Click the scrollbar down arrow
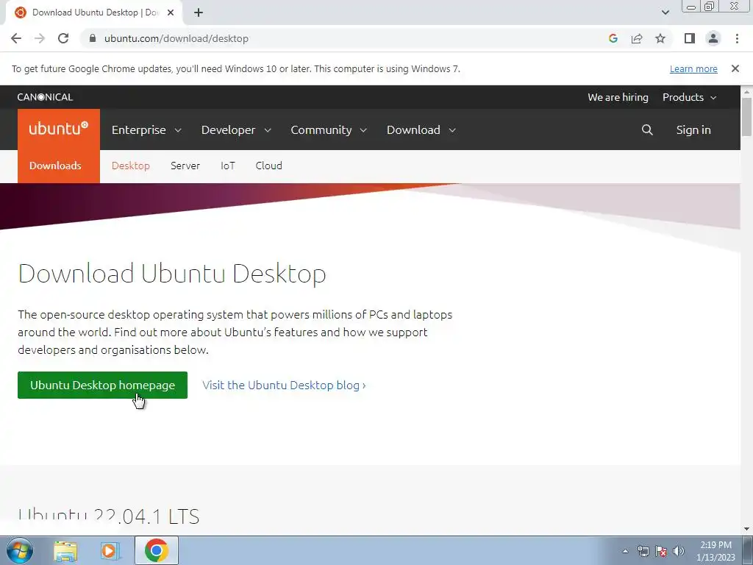Viewport: 753px width, 565px height. tap(746, 529)
